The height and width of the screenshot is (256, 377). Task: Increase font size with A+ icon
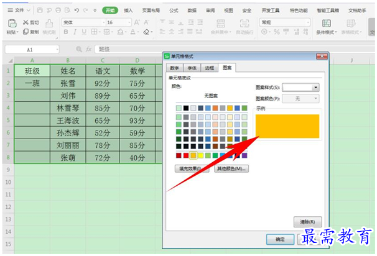pos(137,22)
